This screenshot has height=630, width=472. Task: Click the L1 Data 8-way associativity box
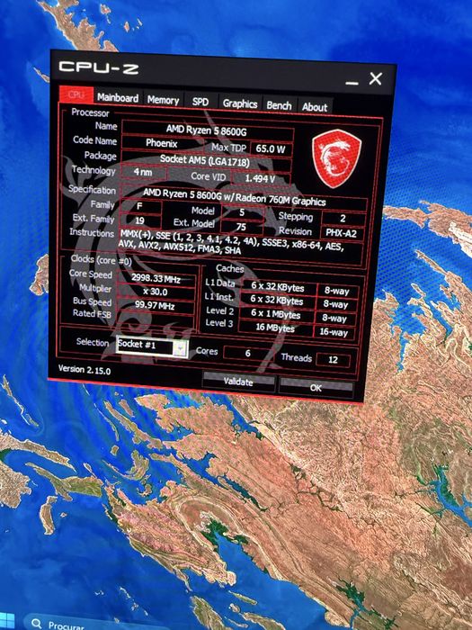[337, 292]
